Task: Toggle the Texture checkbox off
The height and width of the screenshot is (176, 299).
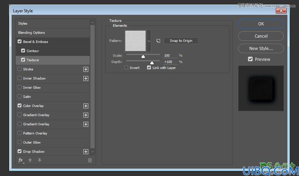Action: click(x=23, y=60)
